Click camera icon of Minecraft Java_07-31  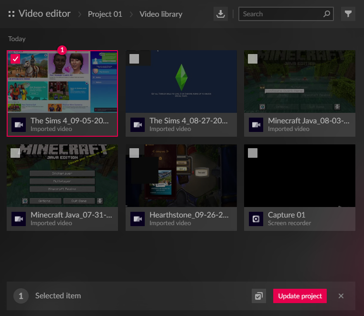(19, 219)
